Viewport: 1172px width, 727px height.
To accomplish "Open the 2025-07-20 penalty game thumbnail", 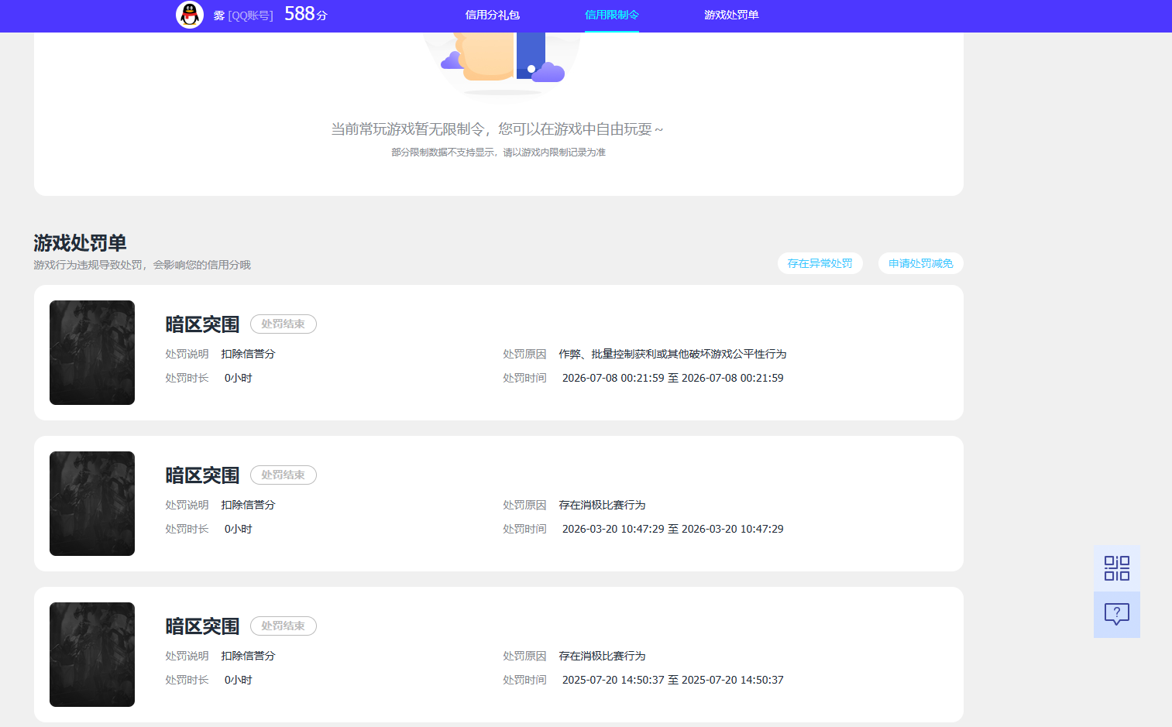I will [x=92, y=654].
